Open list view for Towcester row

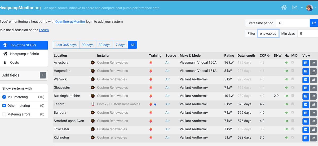tap(306, 130)
